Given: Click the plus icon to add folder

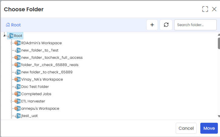Looking at the screenshot, I should coord(152,25).
